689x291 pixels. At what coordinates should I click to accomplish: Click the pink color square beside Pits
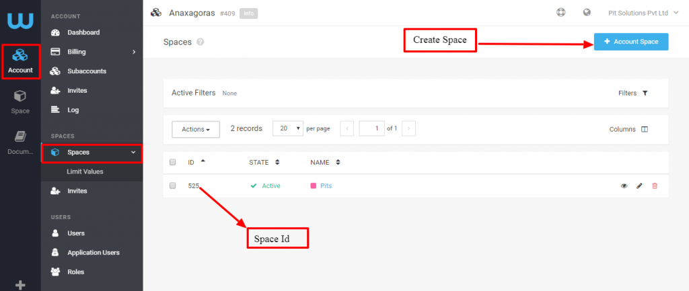[x=314, y=186]
